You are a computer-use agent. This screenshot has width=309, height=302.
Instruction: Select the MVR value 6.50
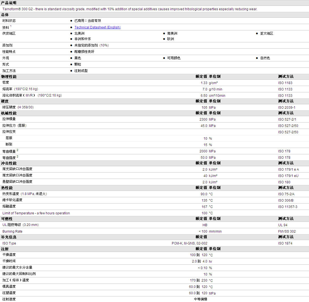coord(204,96)
